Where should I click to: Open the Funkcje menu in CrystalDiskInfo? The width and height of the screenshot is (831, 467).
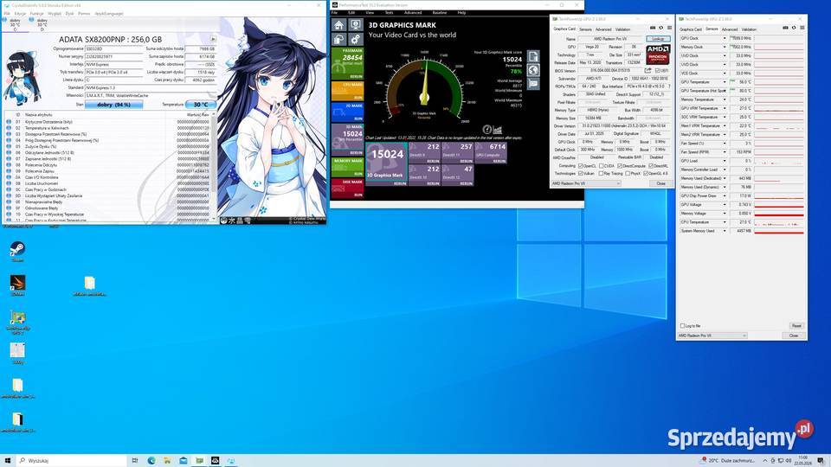click(x=36, y=13)
